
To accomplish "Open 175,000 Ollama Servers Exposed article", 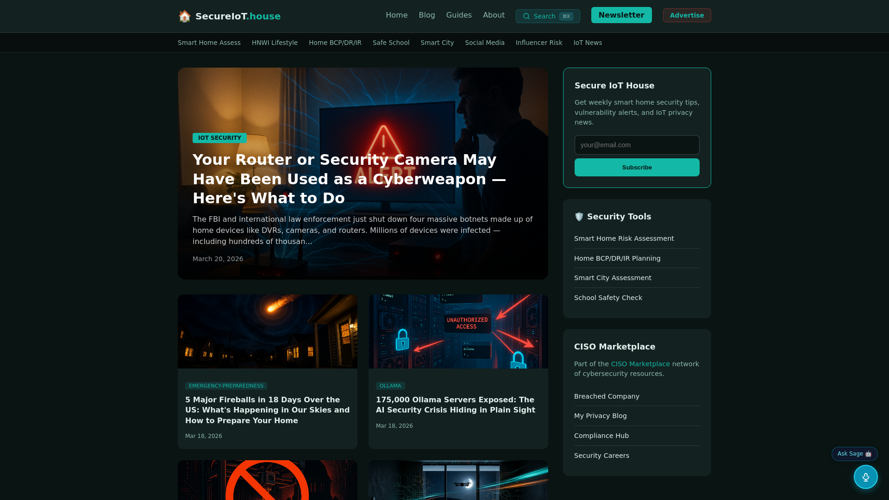I will [x=456, y=405].
